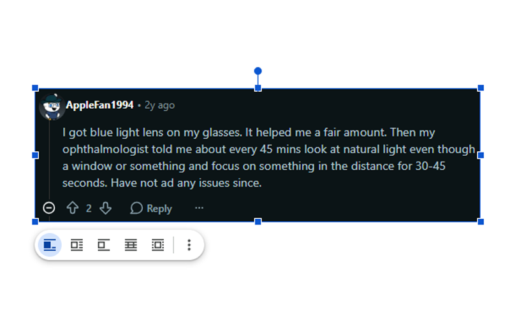Collapse the comment with the minus circle
510x318 pixels.
pos(49,208)
